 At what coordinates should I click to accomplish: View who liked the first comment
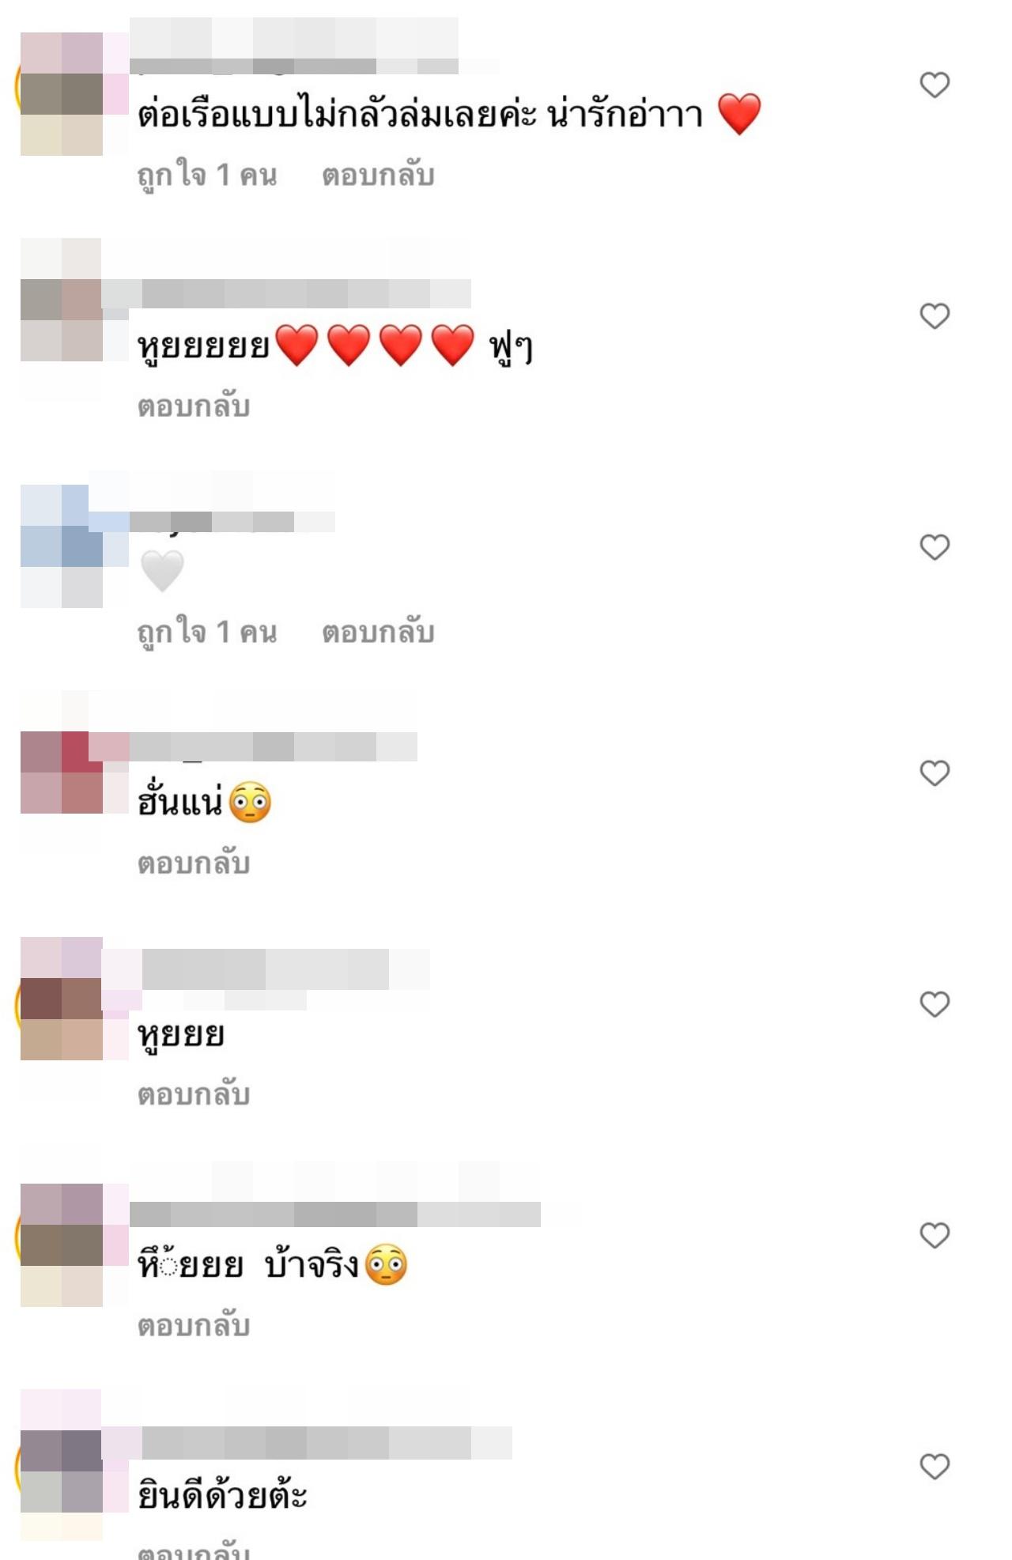[207, 175]
